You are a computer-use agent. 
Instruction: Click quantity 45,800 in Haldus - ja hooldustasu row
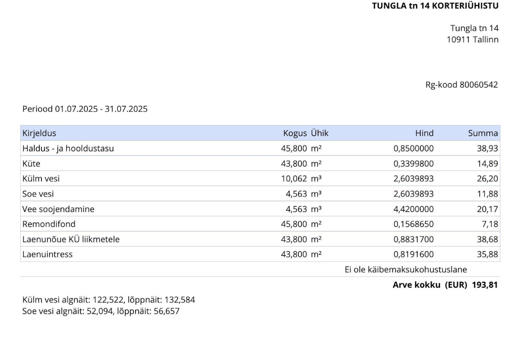294,149
